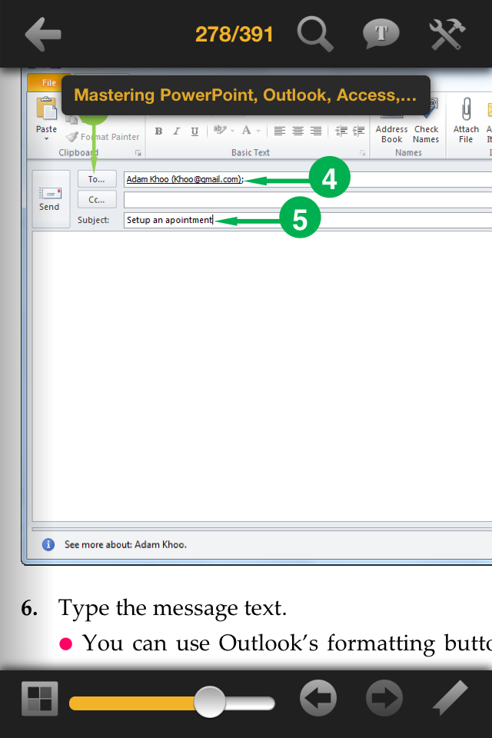The height and width of the screenshot is (738, 492).
Task: Open the text mode speech bubble
Action: point(381,34)
